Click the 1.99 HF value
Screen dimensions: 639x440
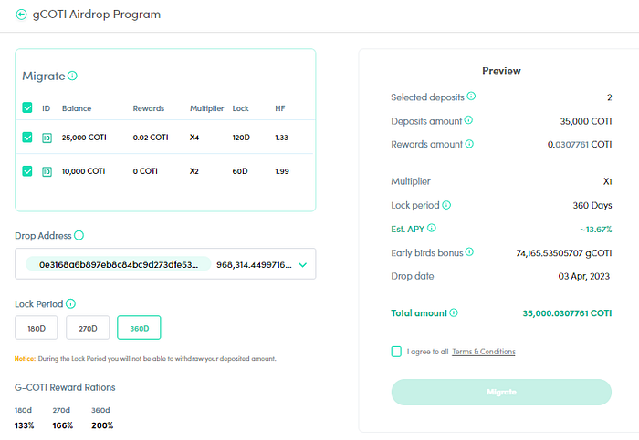tap(281, 171)
